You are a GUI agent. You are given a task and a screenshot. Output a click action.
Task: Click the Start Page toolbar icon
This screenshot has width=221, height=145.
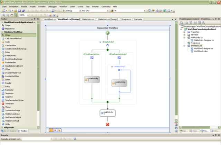165,11
